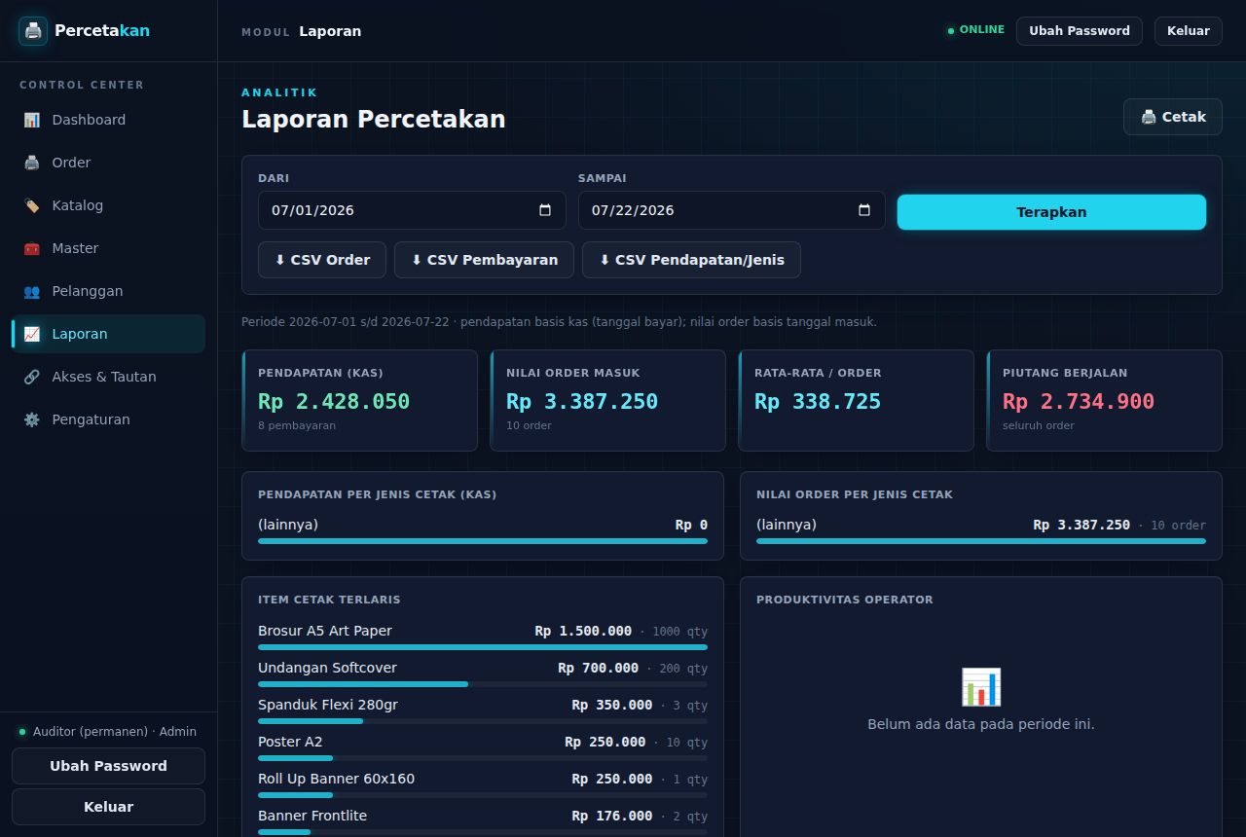Click the 'Laporan Percetakan' page heading
Screen dimensions: 1246x837
point(374,119)
